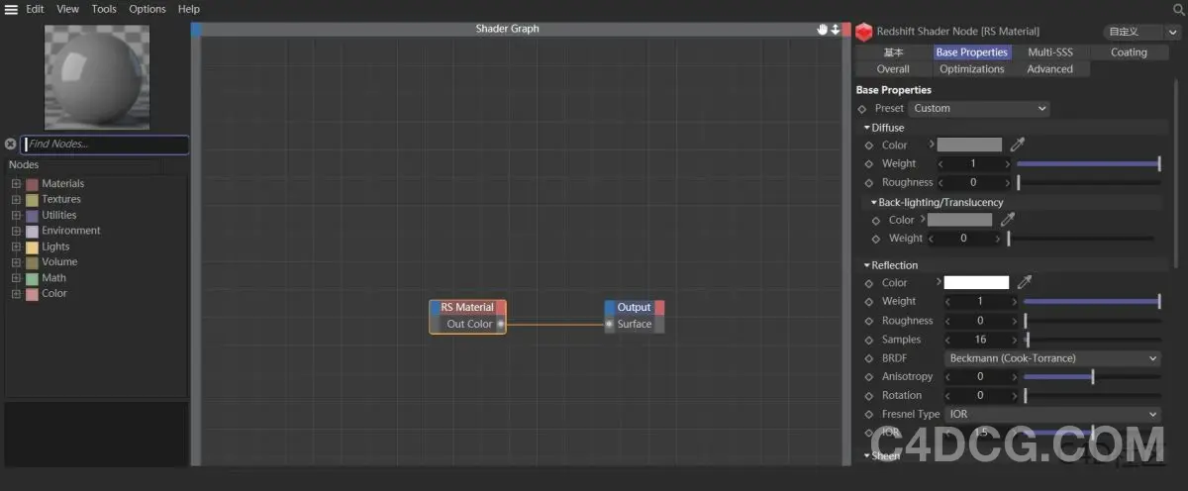Toggle keyframe diamond for Fresnel Type
Viewport: 1188px width, 491px height.
coord(869,415)
